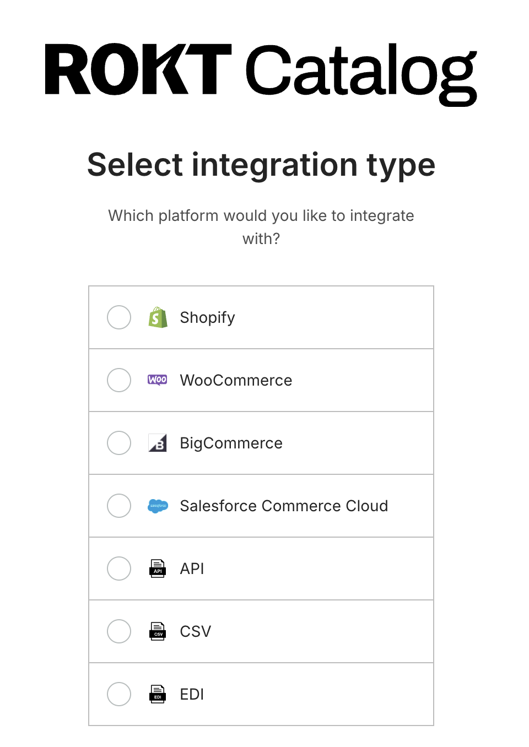This screenshot has height=747, width=529.
Task: Click the ROKT Catalog logo
Action: point(261,73)
